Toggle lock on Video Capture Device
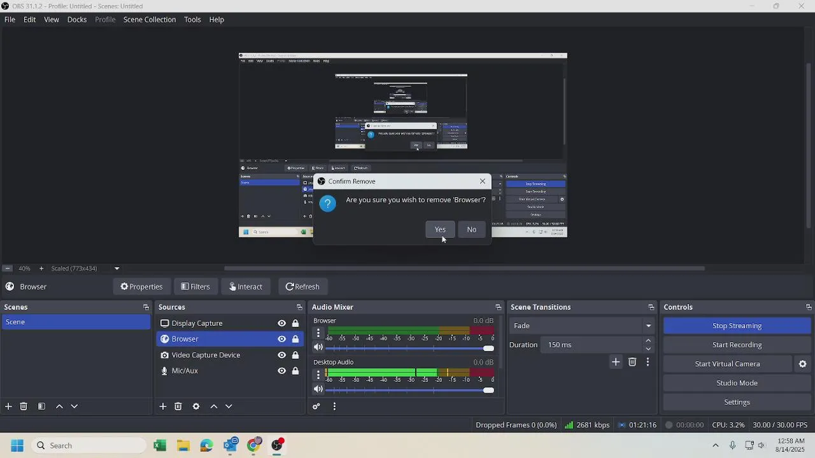815x458 pixels. tap(295, 355)
